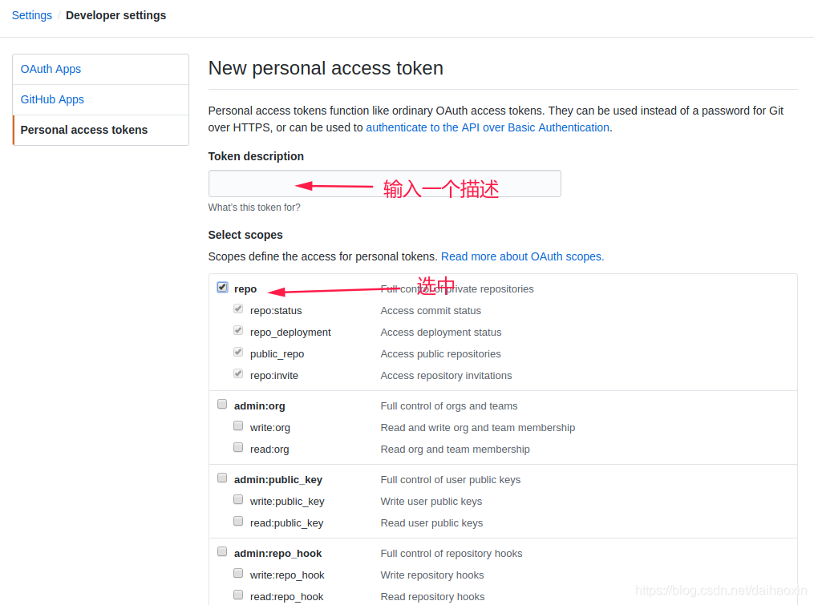The width and height of the screenshot is (814, 605).
Task: Toggle the public_repo checkbox
Action: (238, 352)
